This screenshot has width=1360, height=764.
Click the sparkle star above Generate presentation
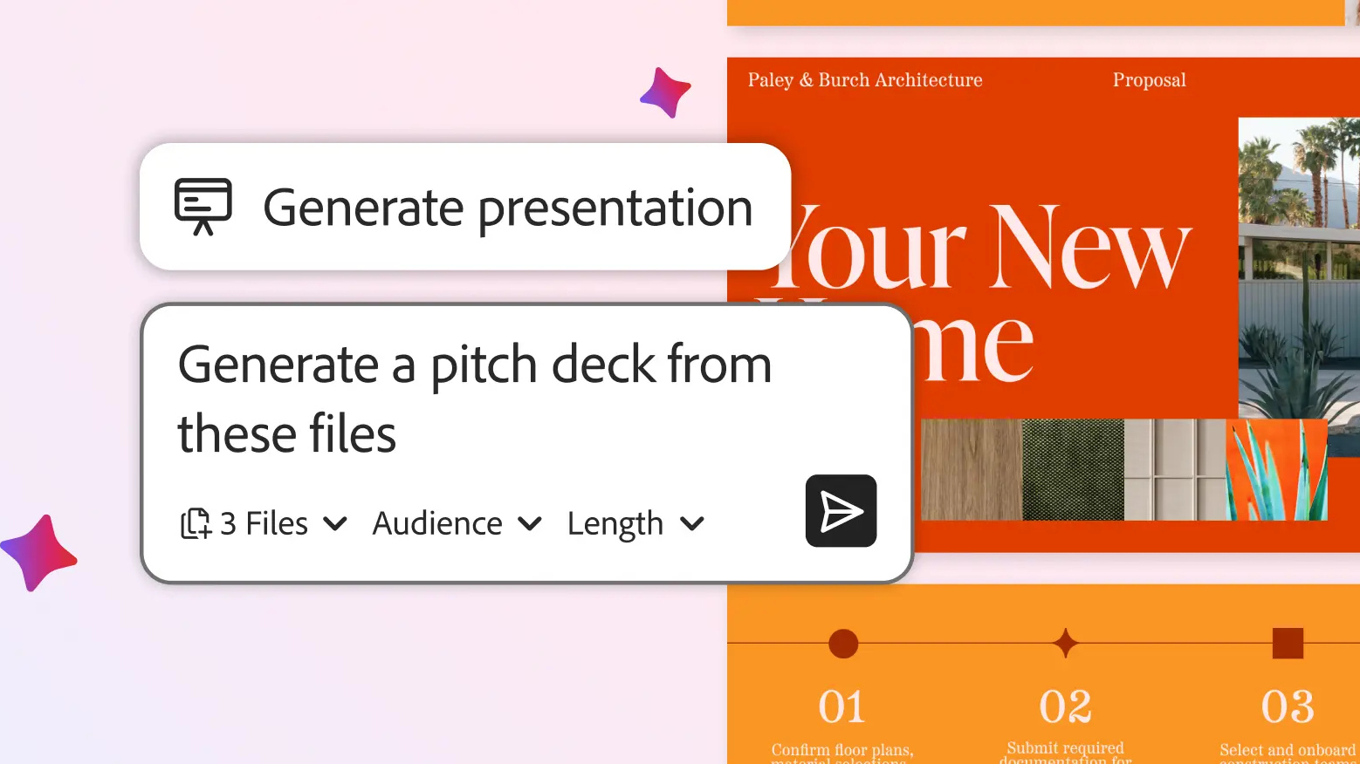point(665,92)
